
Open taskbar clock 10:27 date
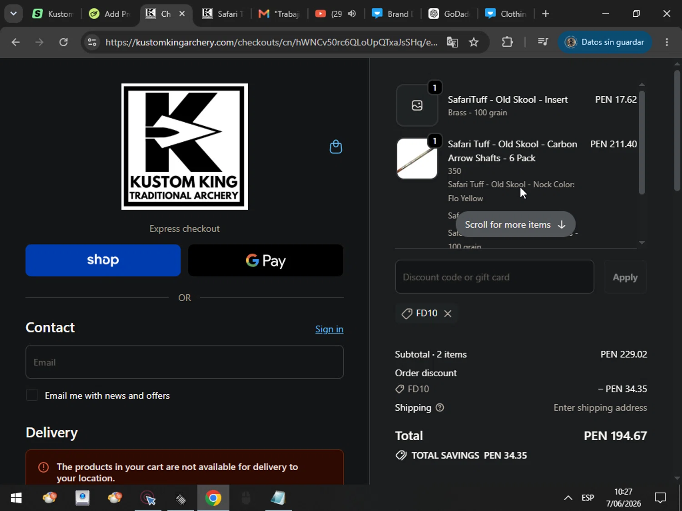(623, 498)
